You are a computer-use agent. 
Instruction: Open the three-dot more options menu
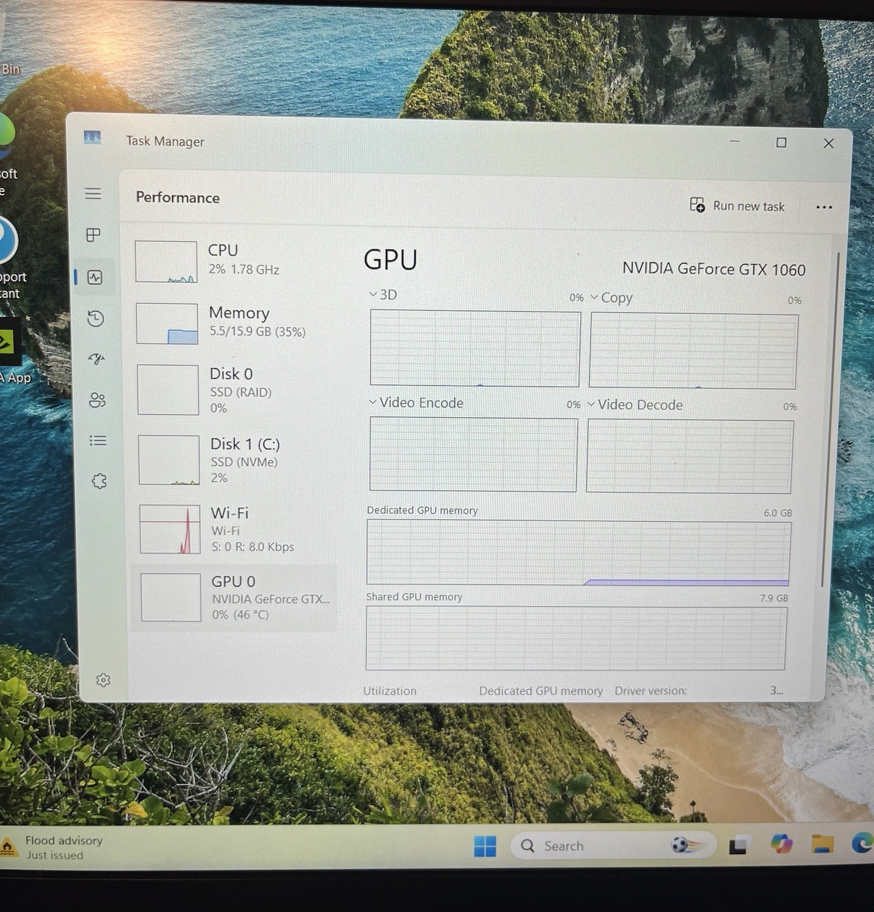(x=824, y=207)
